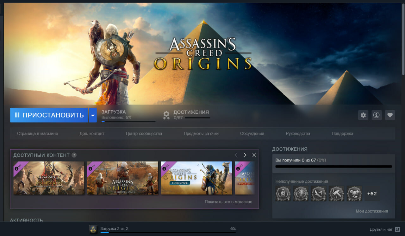Click the game info icon
The image size is (405, 236).
coord(377,115)
